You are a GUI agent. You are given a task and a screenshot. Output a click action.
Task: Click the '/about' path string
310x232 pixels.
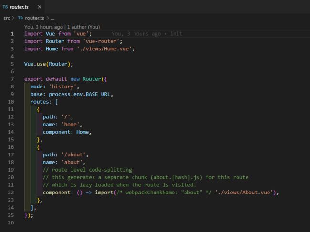click(x=73, y=155)
